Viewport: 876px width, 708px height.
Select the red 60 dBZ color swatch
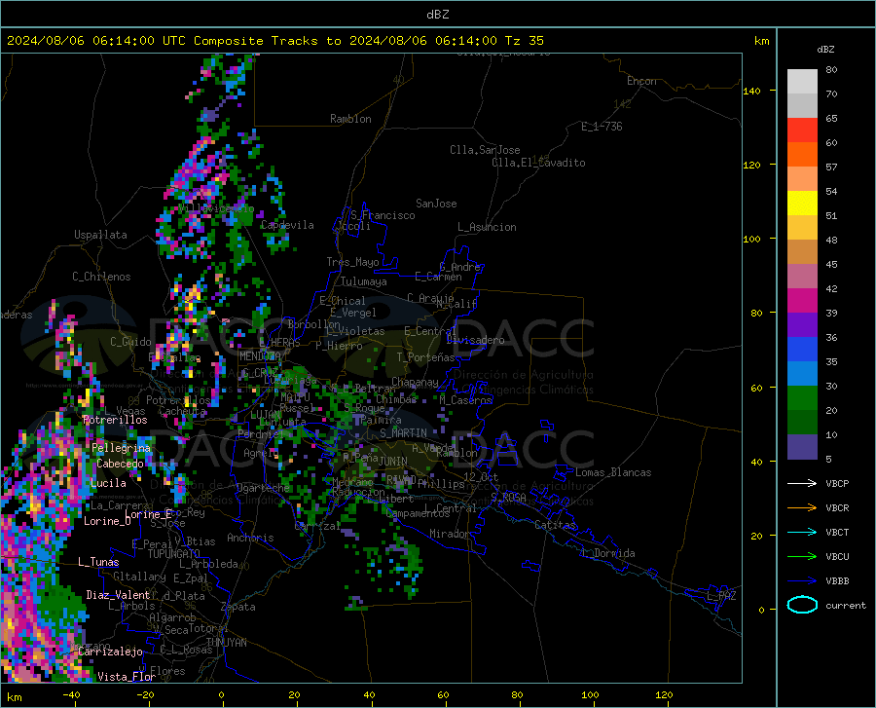[802, 130]
